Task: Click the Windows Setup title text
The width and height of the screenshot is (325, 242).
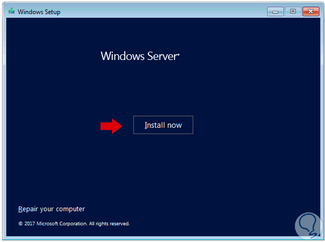Action: coord(39,12)
